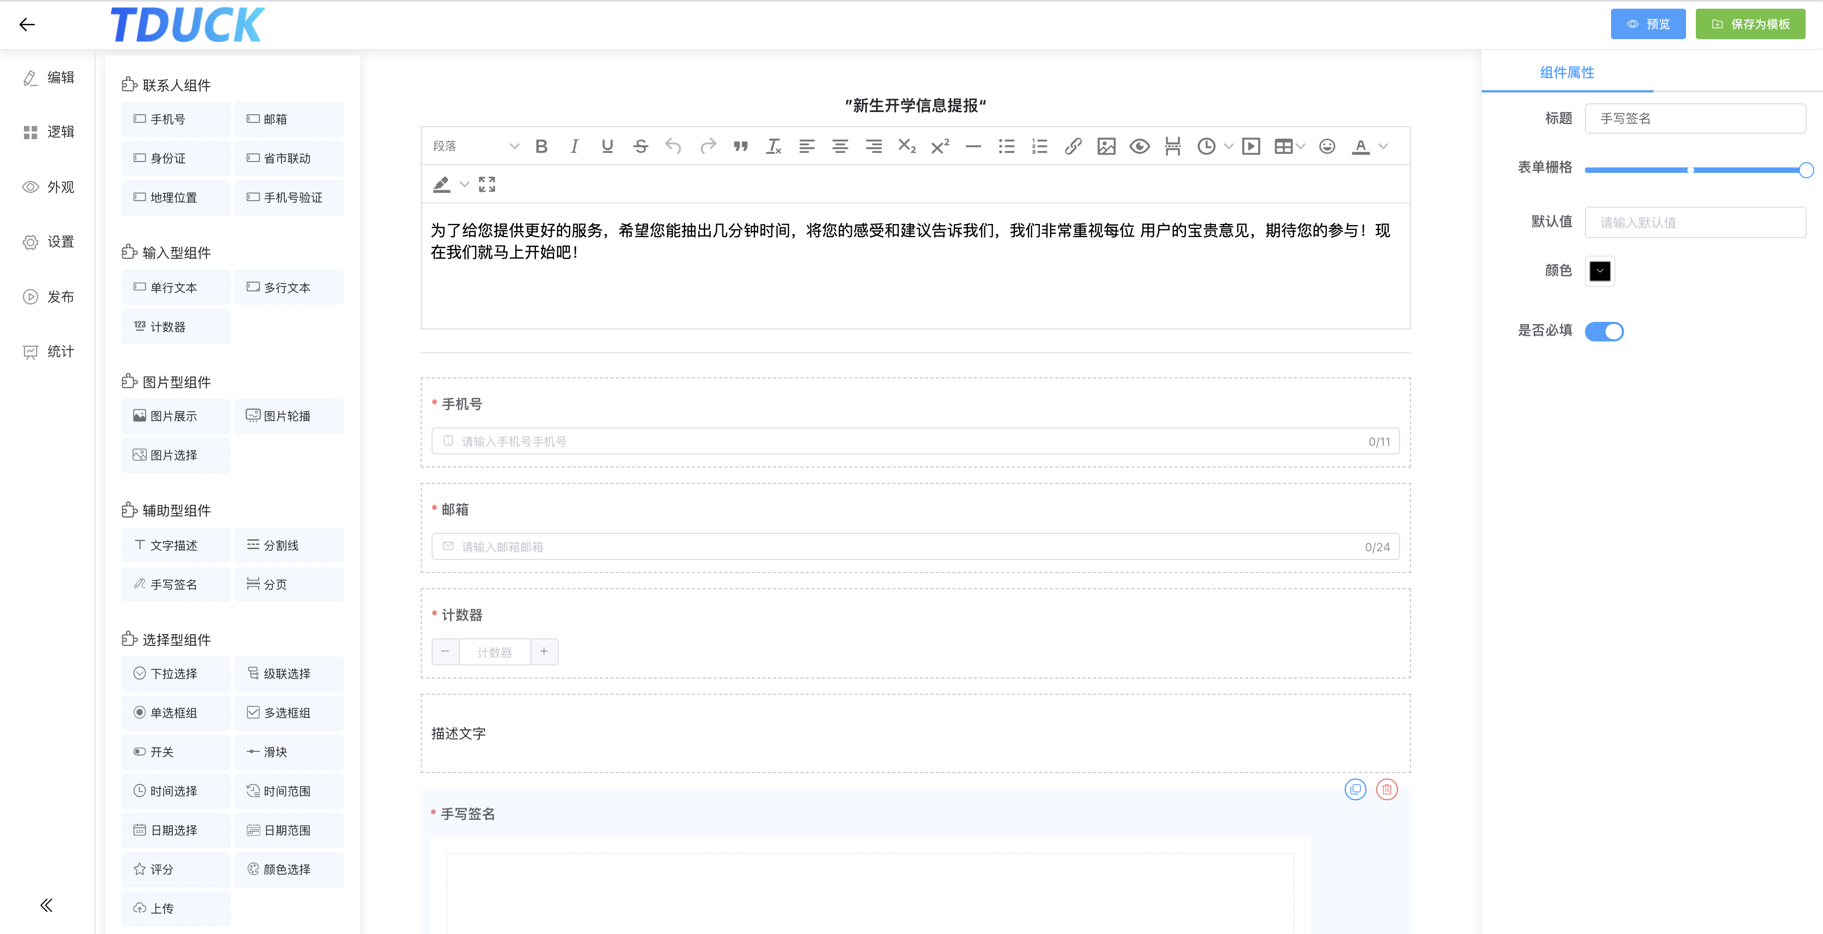Click the undo icon in editor
1823x934 pixels.
673,147
